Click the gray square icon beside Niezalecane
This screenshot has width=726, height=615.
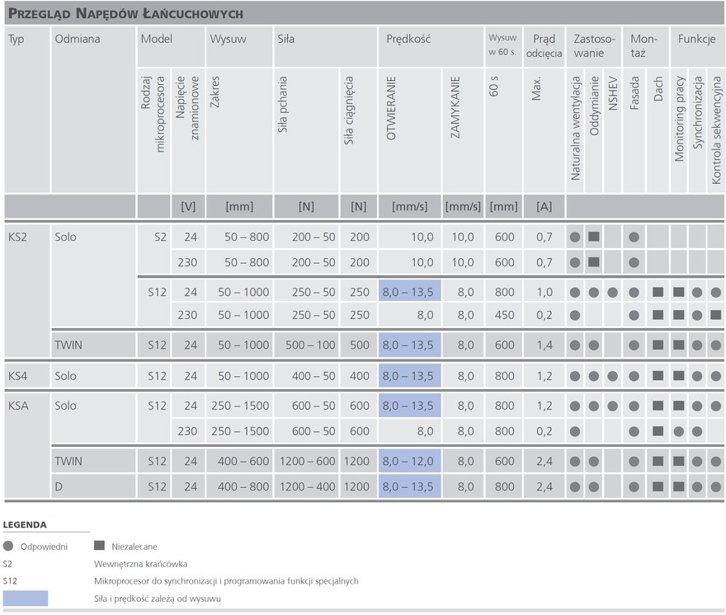click(100, 546)
